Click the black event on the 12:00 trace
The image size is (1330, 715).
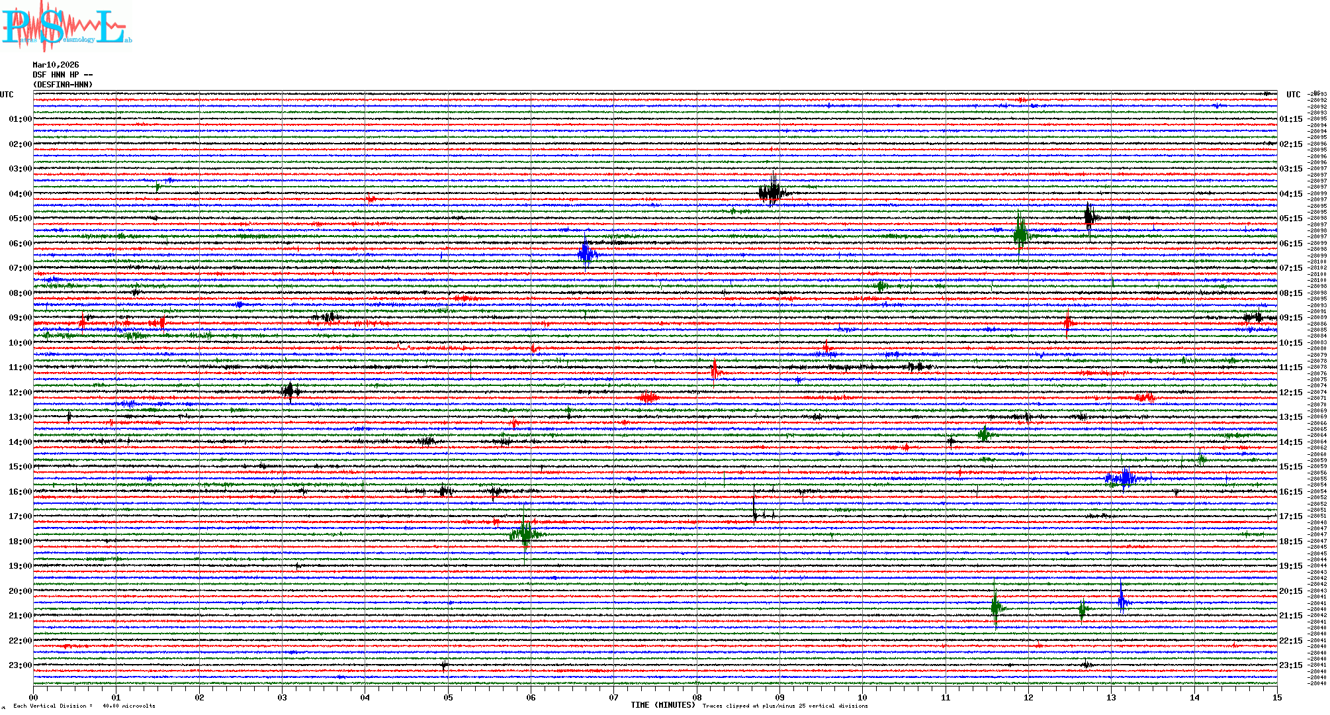pos(290,391)
